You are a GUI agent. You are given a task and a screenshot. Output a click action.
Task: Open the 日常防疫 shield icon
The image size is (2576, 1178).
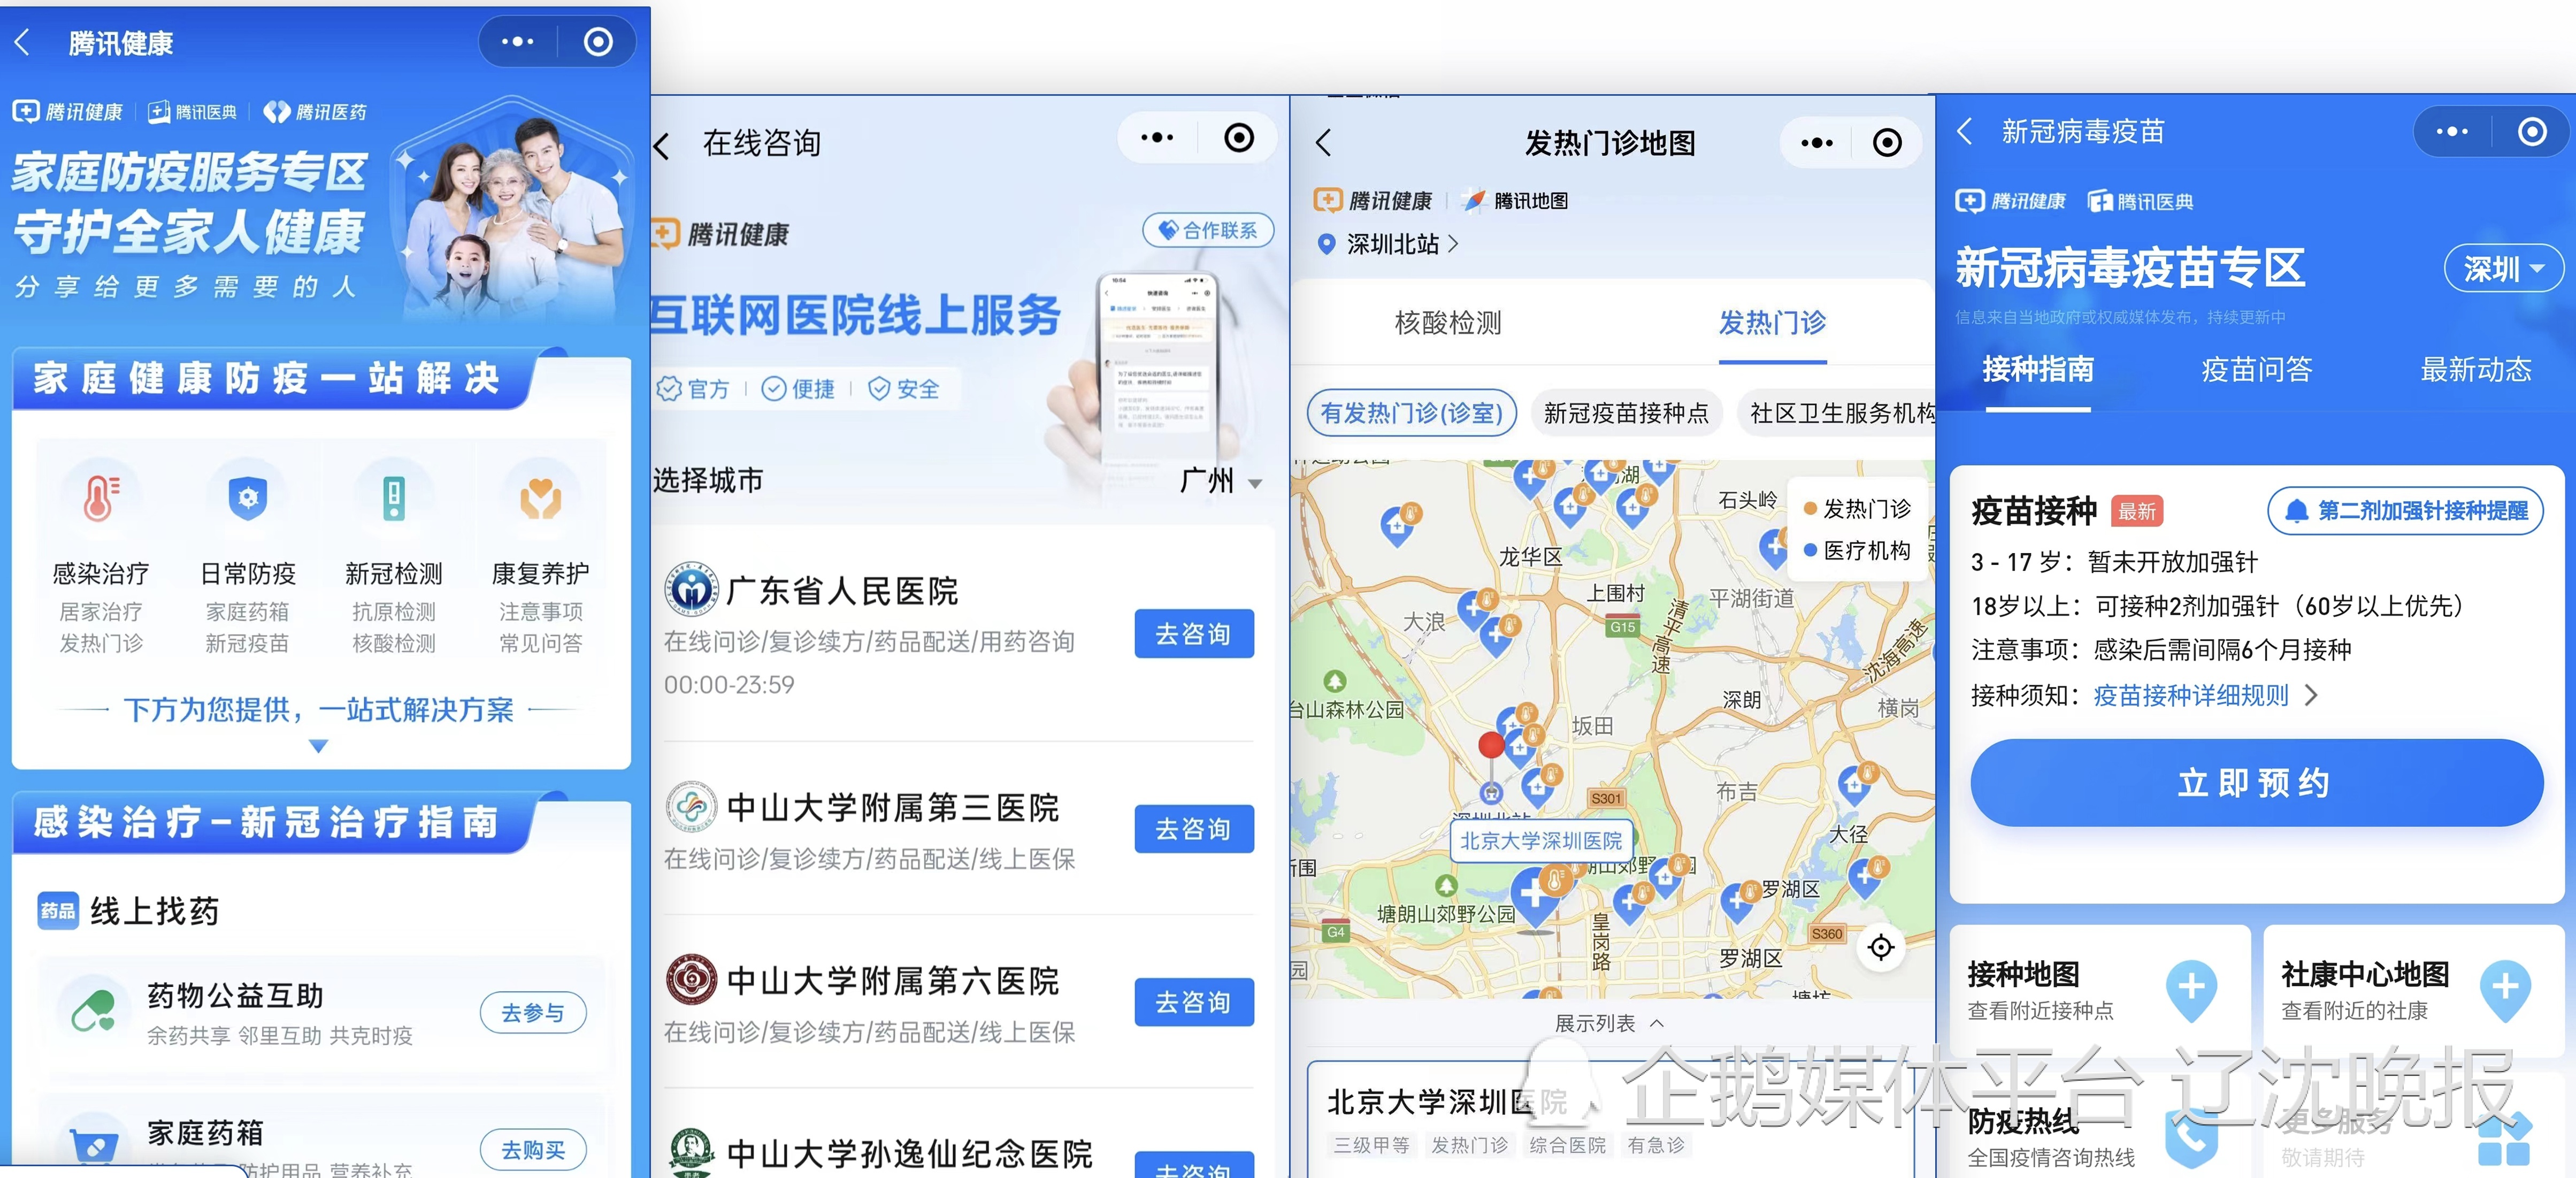pos(247,497)
